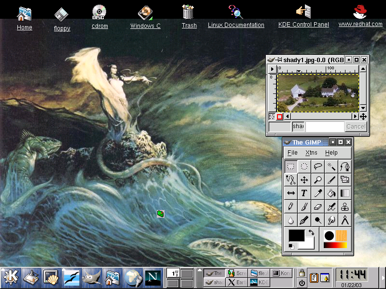Reset to default black and white colors
Image resolution: width=386 pixels, height=289 pixels.
[x=291, y=247]
